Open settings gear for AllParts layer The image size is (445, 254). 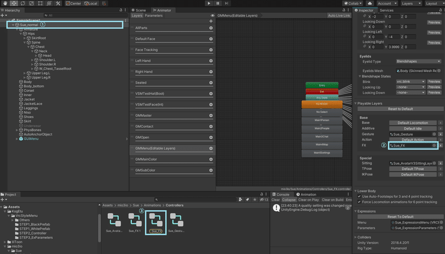211,28
